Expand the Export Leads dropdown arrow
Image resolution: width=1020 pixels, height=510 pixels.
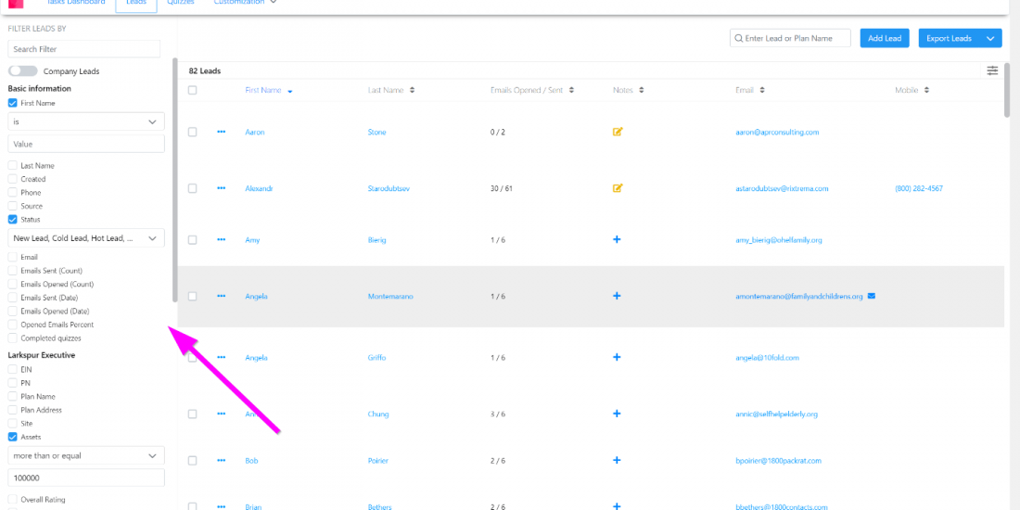click(x=990, y=38)
